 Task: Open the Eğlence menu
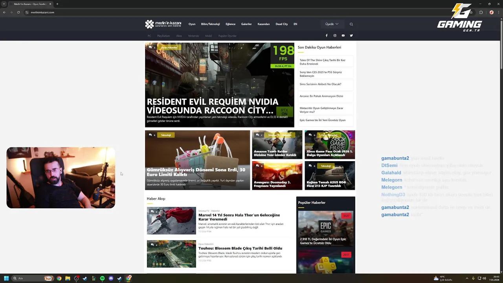tap(231, 24)
